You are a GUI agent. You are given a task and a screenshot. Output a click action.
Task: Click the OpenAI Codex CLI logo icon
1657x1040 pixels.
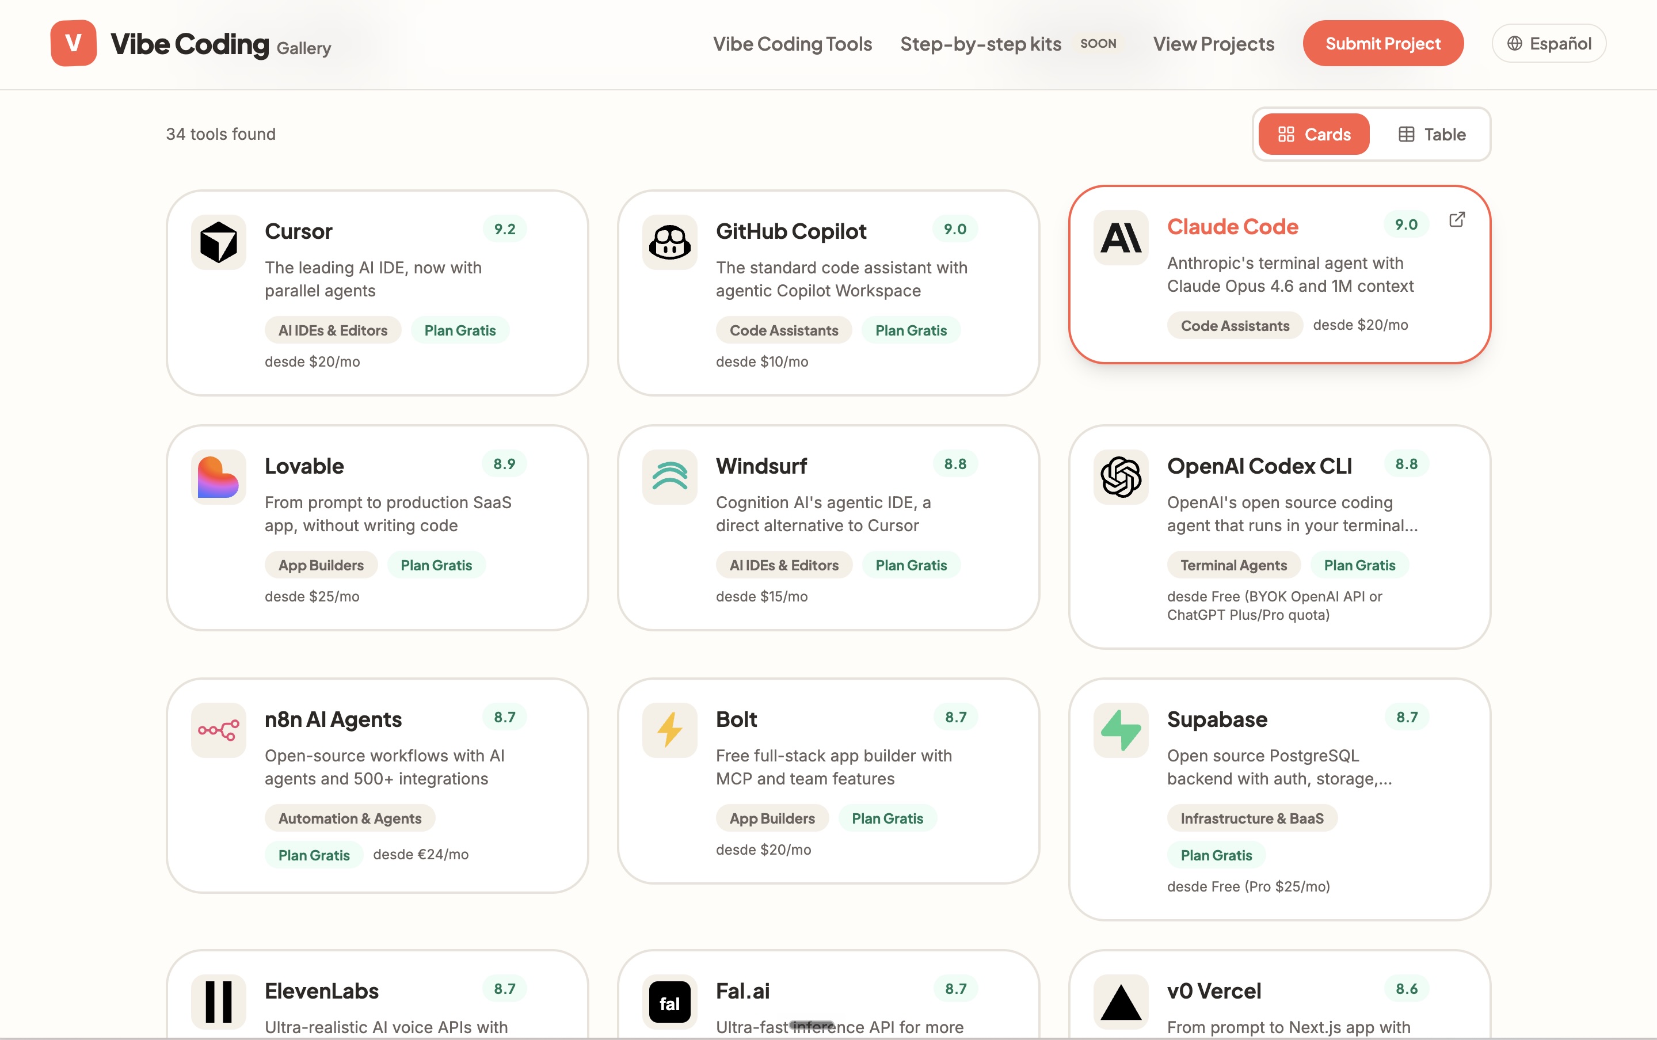(1121, 477)
